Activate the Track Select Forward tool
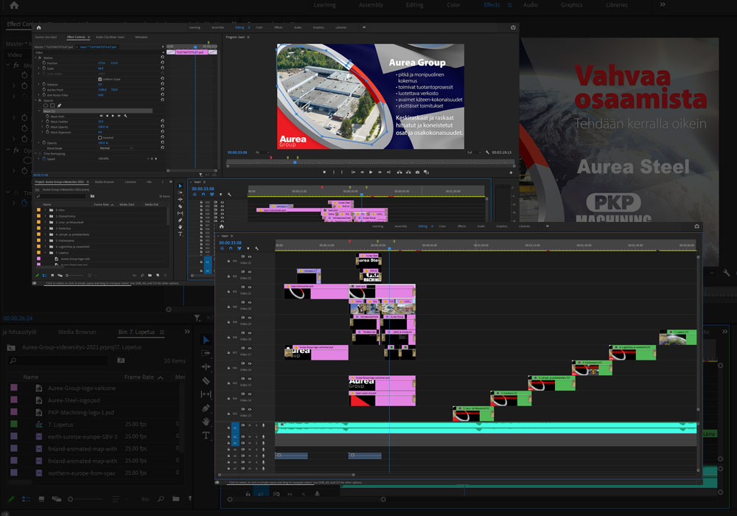 206,353
